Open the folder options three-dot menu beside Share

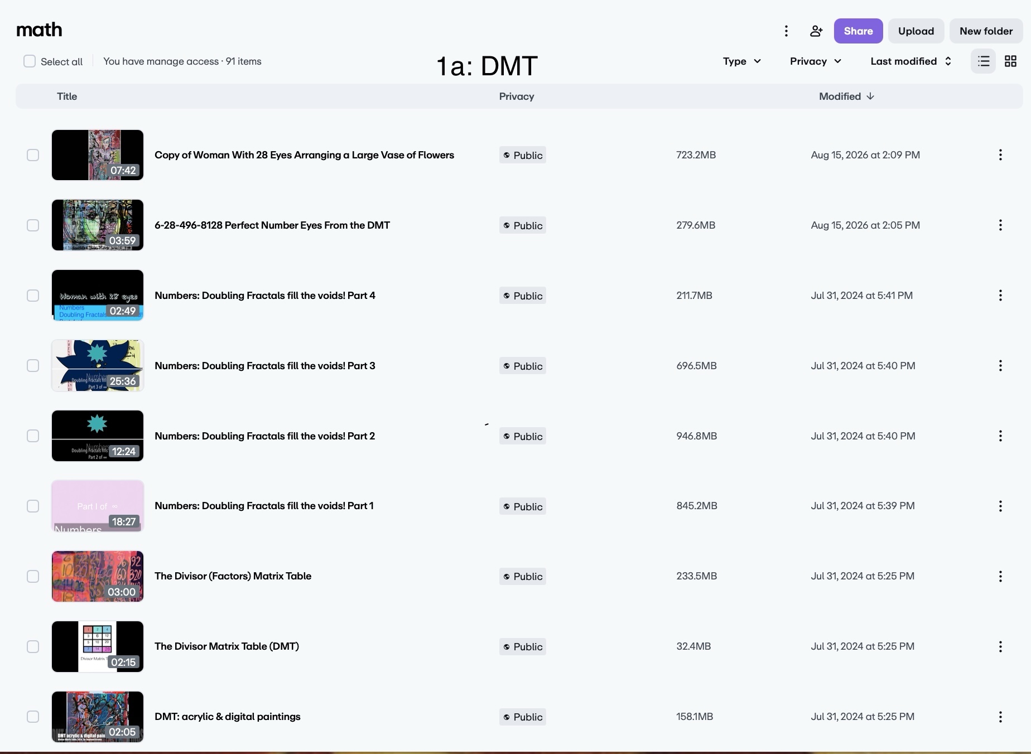(x=786, y=31)
